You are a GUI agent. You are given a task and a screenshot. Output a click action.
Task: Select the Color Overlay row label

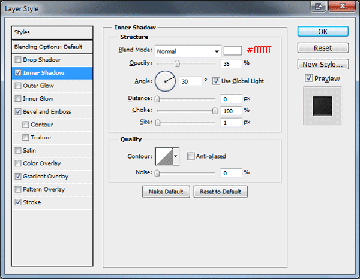(x=42, y=163)
